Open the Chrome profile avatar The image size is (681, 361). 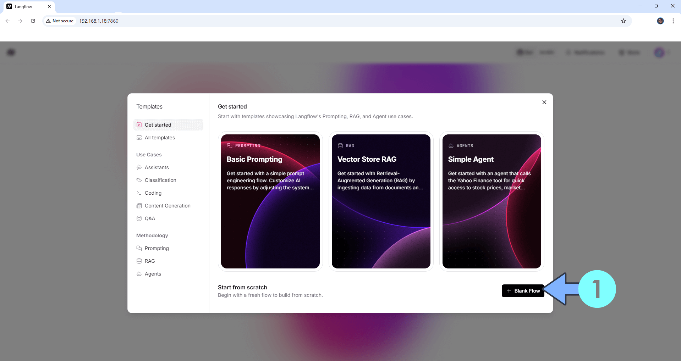[660, 21]
